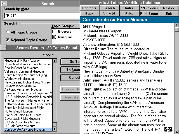The image size is (179, 134).
Task: Select Canadian Forces Base Gagetown result
Action: [x=28, y=93]
